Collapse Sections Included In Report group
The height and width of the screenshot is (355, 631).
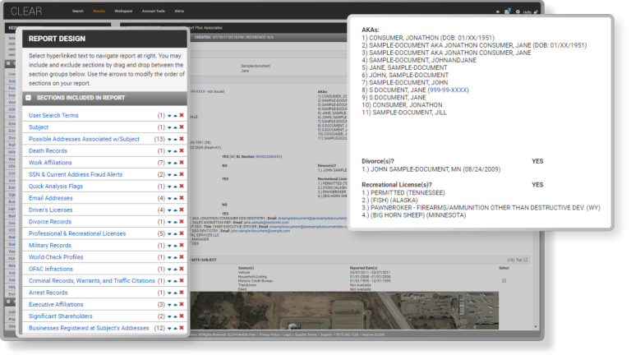[30, 97]
